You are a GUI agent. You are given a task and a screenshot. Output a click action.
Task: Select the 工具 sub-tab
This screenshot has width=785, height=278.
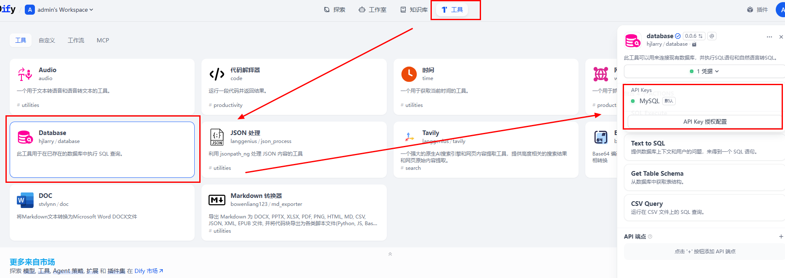pyautogui.click(x=21, y=40)
